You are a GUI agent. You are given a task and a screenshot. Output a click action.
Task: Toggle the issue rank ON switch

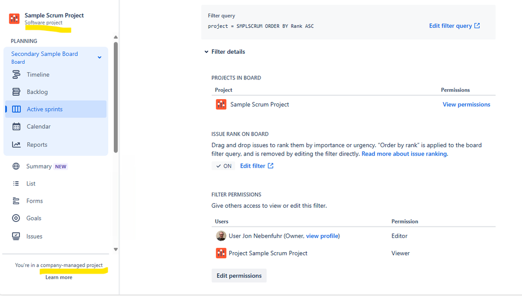[224, 166]
